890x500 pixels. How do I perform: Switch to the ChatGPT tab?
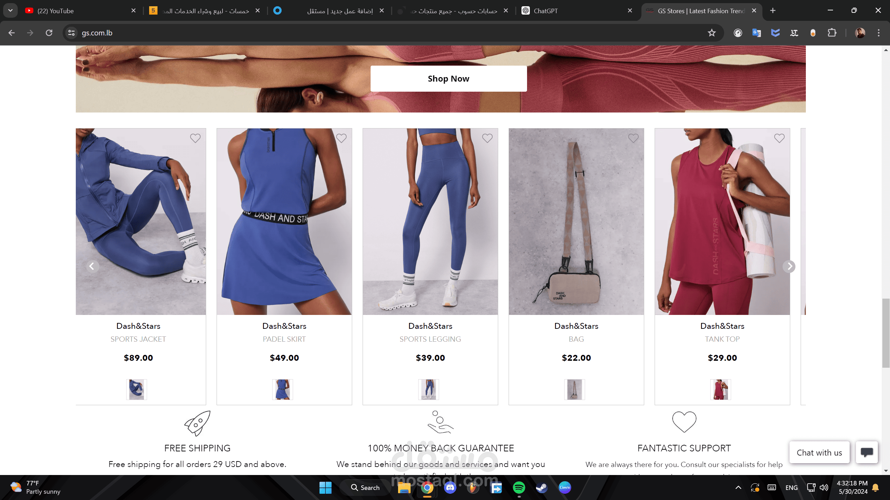pos(577,11)
